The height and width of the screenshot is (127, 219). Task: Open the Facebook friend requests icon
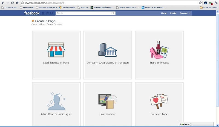43,13
